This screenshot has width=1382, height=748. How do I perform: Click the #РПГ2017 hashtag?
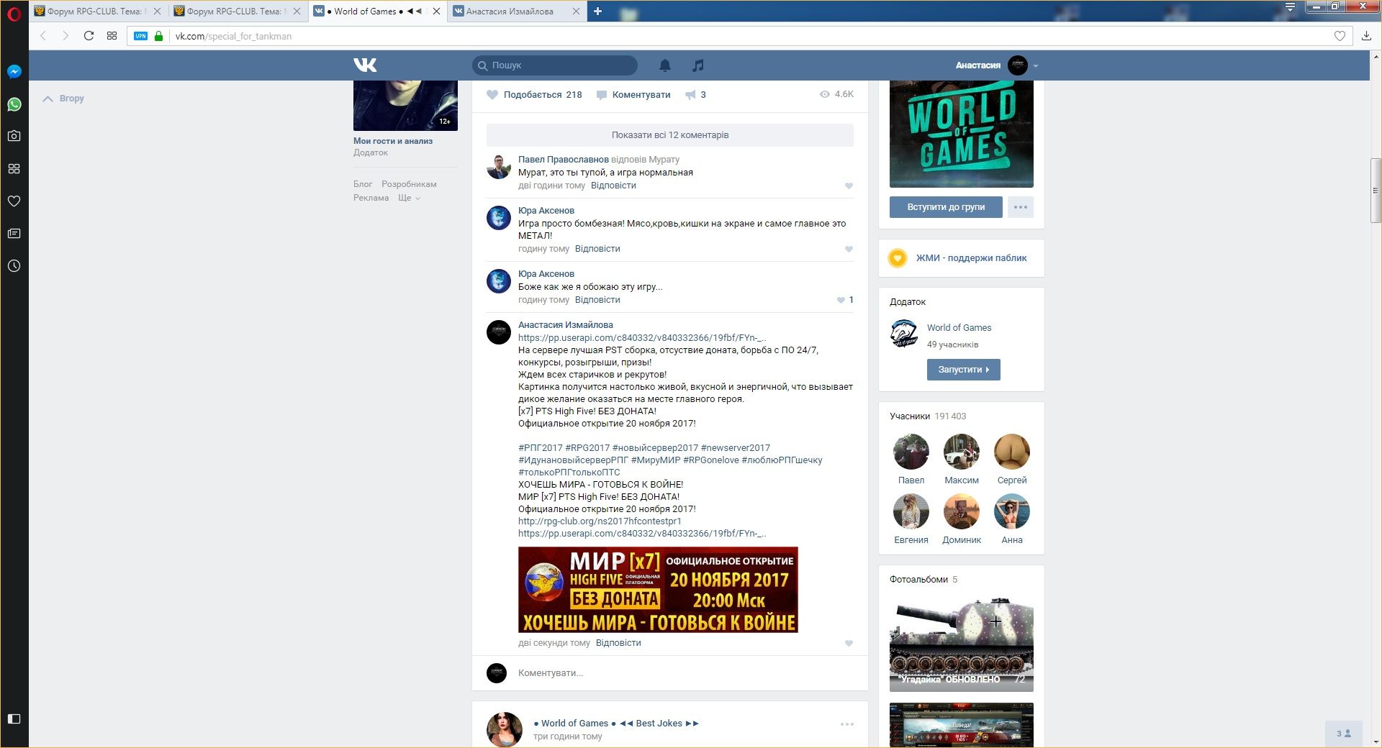pos(541,448)
